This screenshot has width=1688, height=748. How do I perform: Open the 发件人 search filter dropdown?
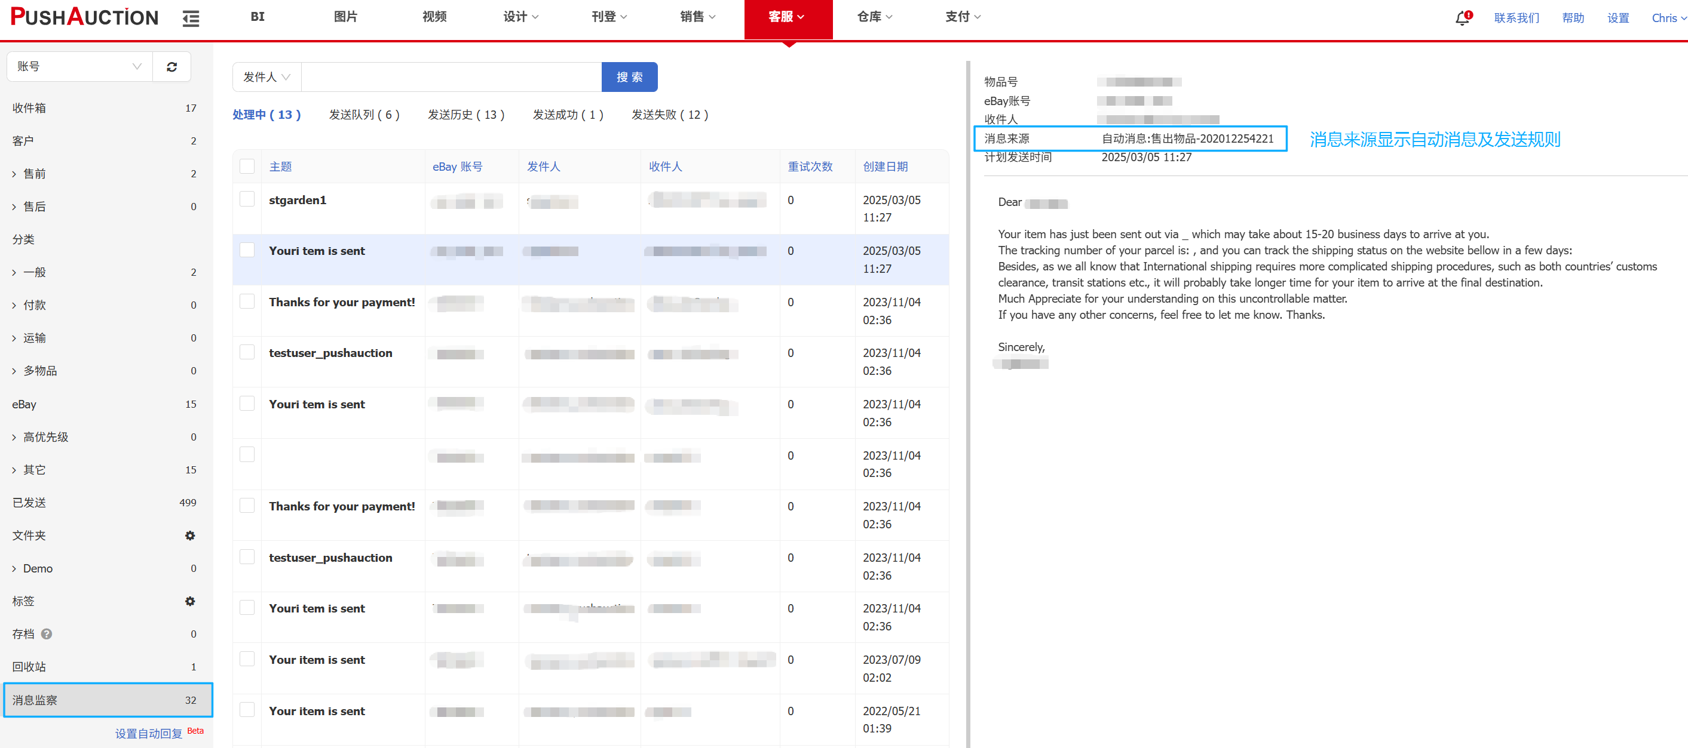click(x=266, y=77)
